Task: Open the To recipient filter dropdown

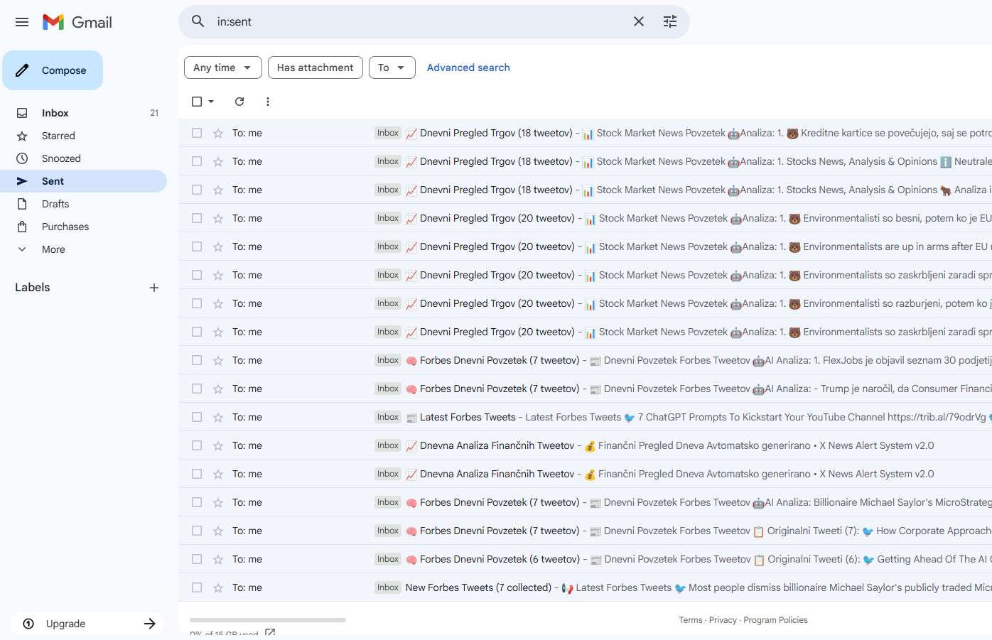Action: click(x=392, y=67)
